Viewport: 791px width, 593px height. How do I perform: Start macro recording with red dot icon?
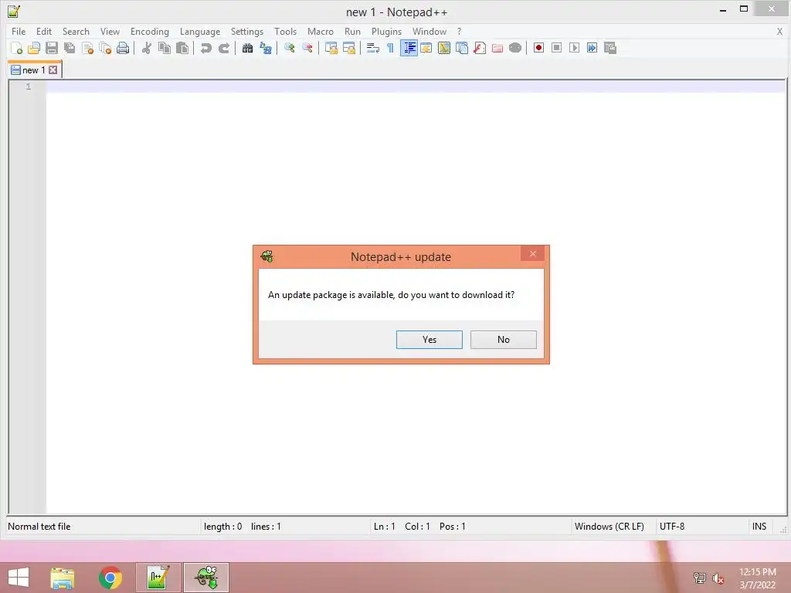pyautogui.click(x=538, y=48)
